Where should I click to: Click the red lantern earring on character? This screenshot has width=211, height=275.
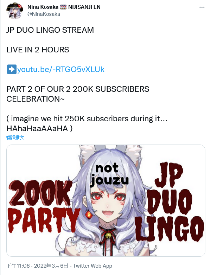[x=89, y=215]
